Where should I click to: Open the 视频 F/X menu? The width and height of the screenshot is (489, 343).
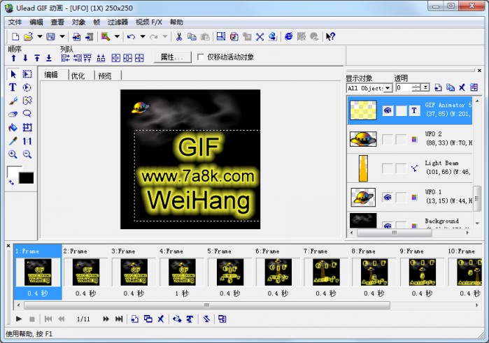[x=149, y=22]
